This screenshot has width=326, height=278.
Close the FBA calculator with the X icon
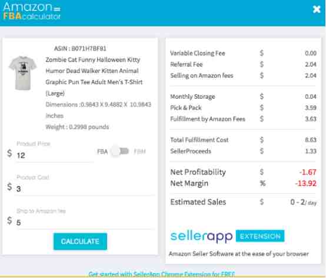[317, 9]
